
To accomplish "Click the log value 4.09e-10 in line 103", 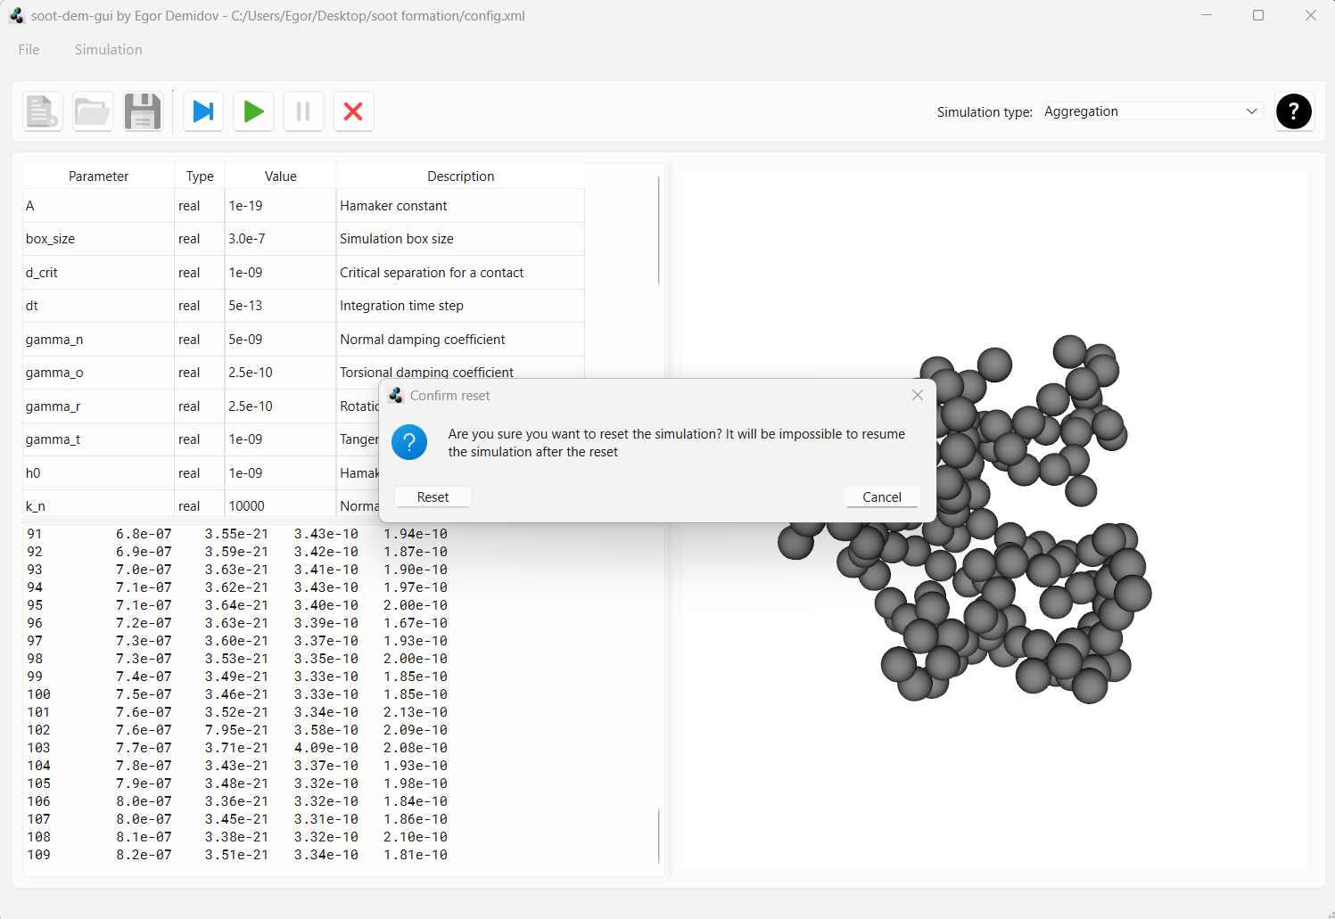I will 326,748.
